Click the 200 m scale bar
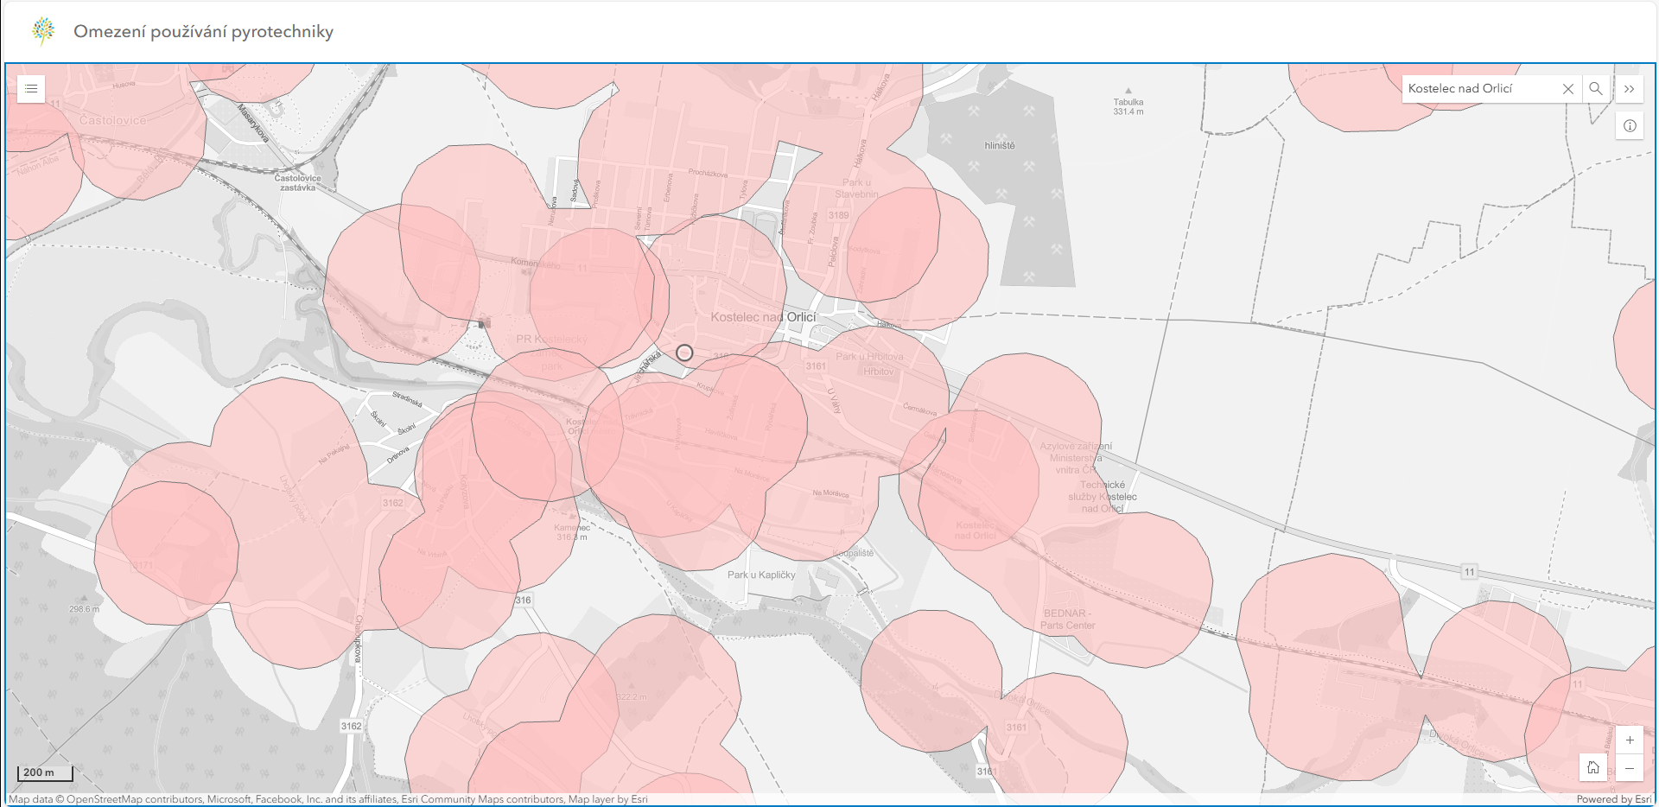The width and height of the screenshot is (1659, 807). coord(45,772)
